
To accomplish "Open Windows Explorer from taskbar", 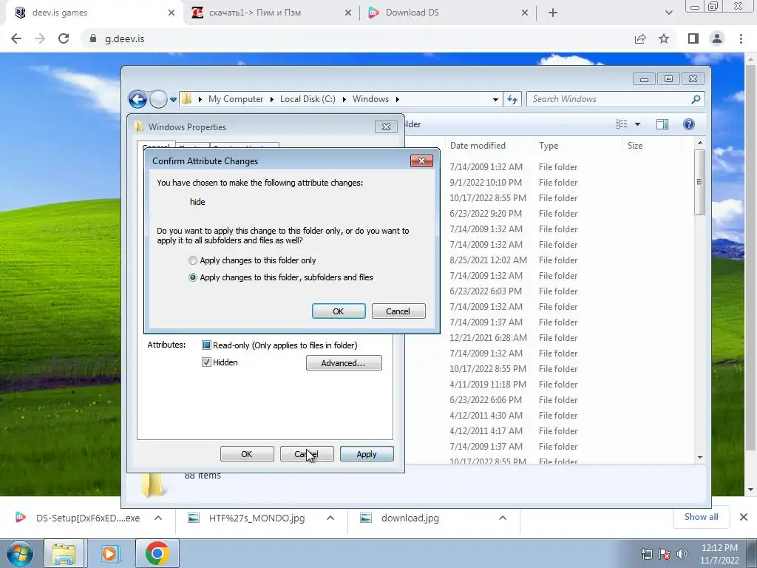I will coord(64,553).
